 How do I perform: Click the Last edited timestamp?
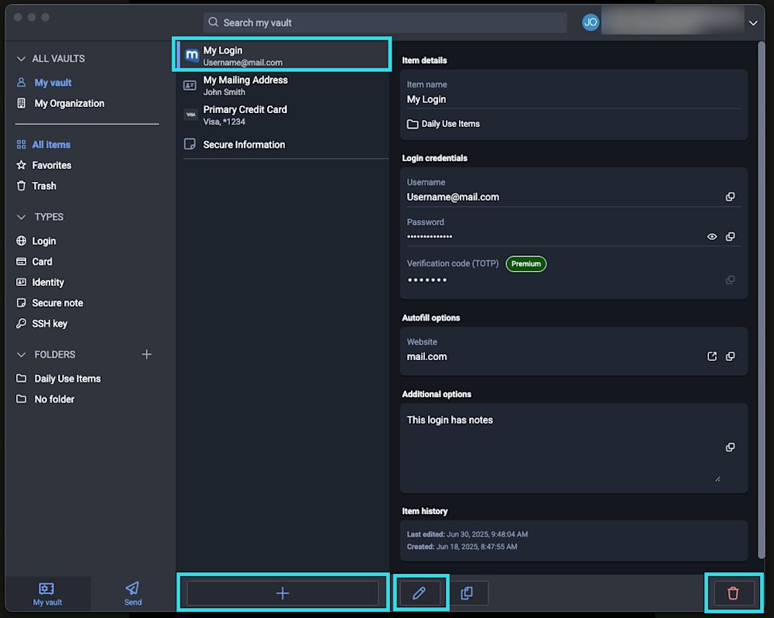pyautogui.click(x=467, y=534)
